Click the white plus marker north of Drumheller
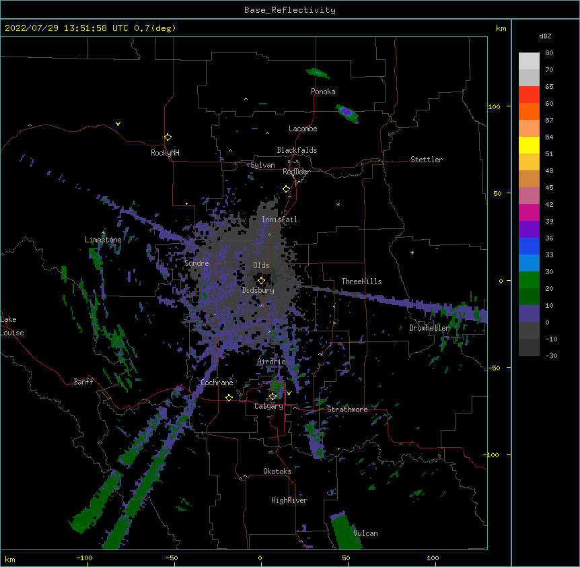This screenshot has width=580, height=567. tap(412, 253)
